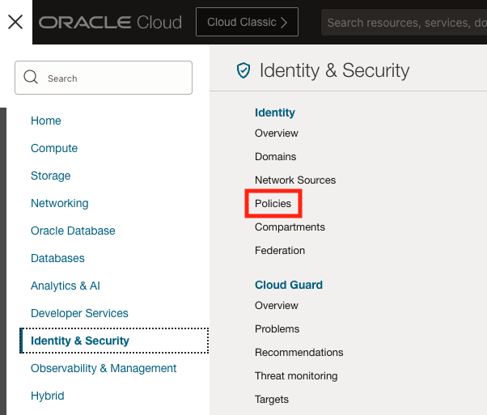Open the Storage menu category
This screenshot has width=487, height=415.
coord(50,176)
